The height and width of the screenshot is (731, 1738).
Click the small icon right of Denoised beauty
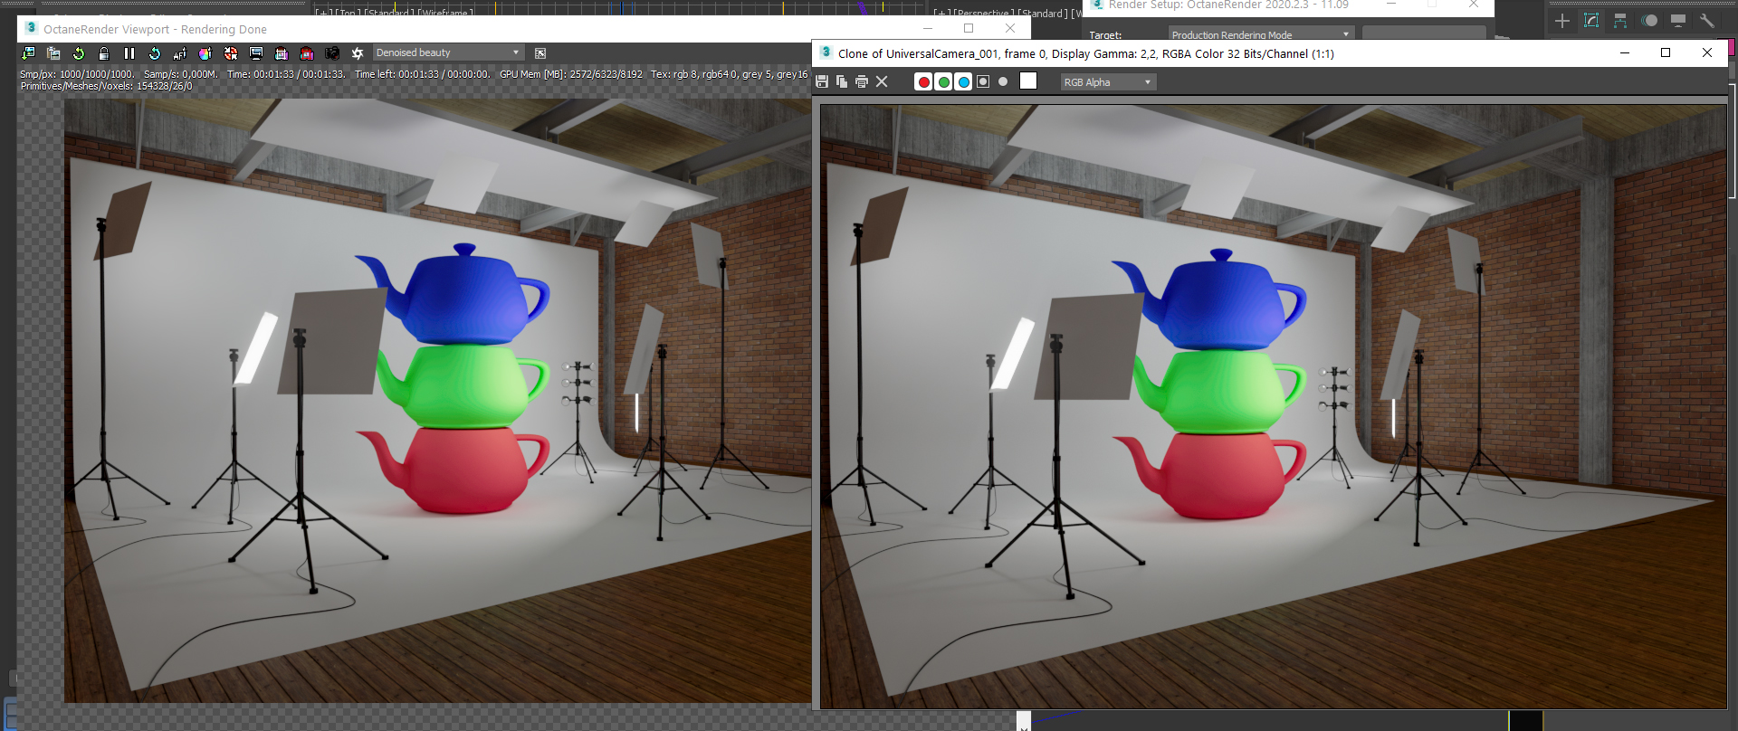click(x=540, y=53)
